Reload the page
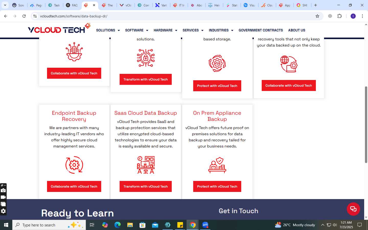Viewport: 368px width, 230px height. click(24, 16)
